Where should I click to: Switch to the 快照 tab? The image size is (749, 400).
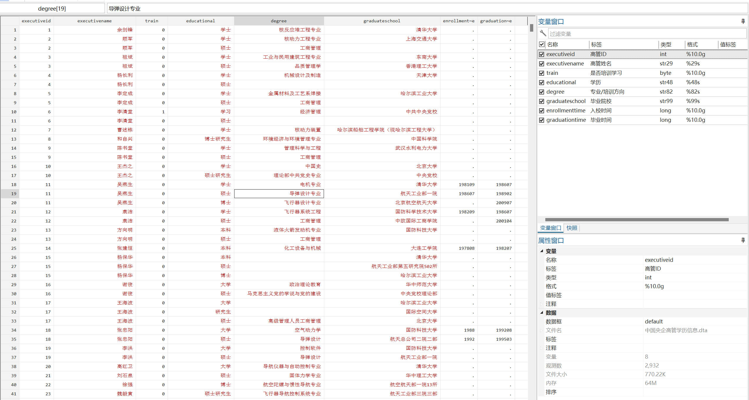pyautogui.click(x=572, y=228)
